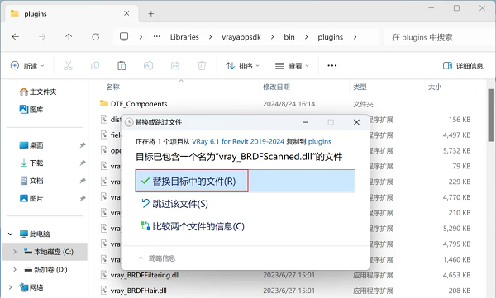The height and width of the screenshot is (298, 496).
Task: Add a new tab with plus button
Action: pyautogui.click(x=151, y=13)
